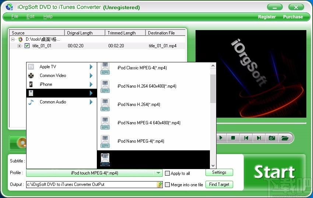This screenshot has height=198, width=313.
Task: Click the output folder browse icon
Action: 159,184
